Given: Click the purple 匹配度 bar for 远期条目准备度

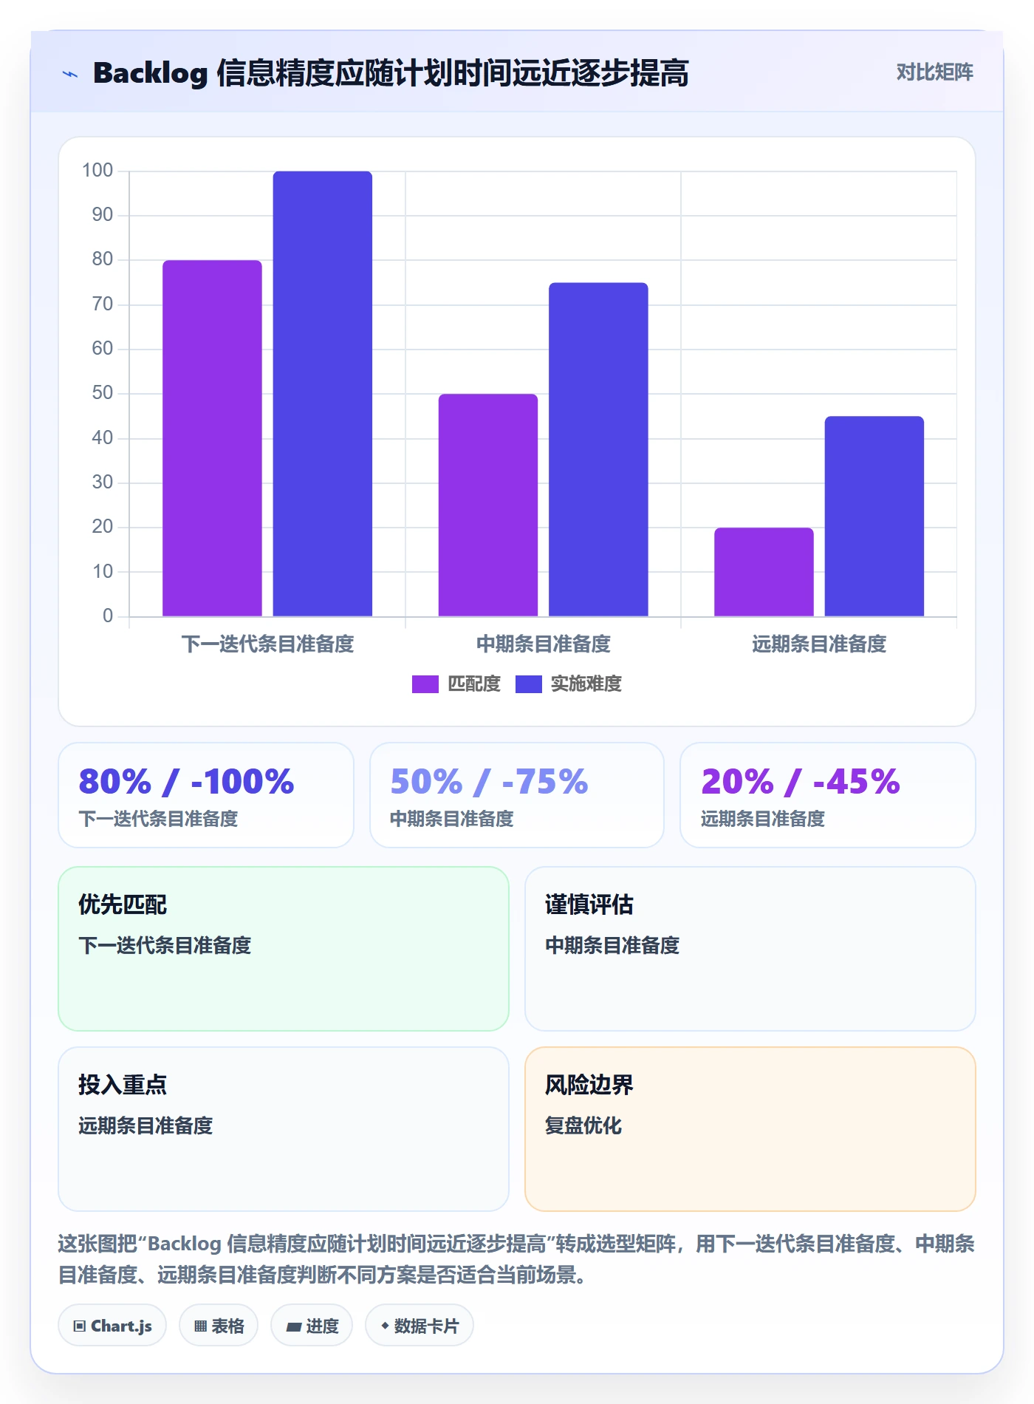Looking at the screenshot, I should 764,572.
